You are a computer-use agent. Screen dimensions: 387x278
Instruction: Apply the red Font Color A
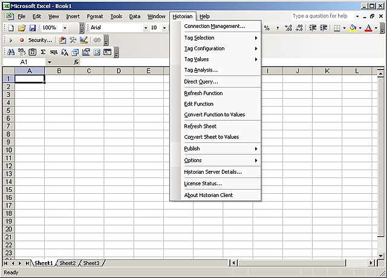point(368,28)
